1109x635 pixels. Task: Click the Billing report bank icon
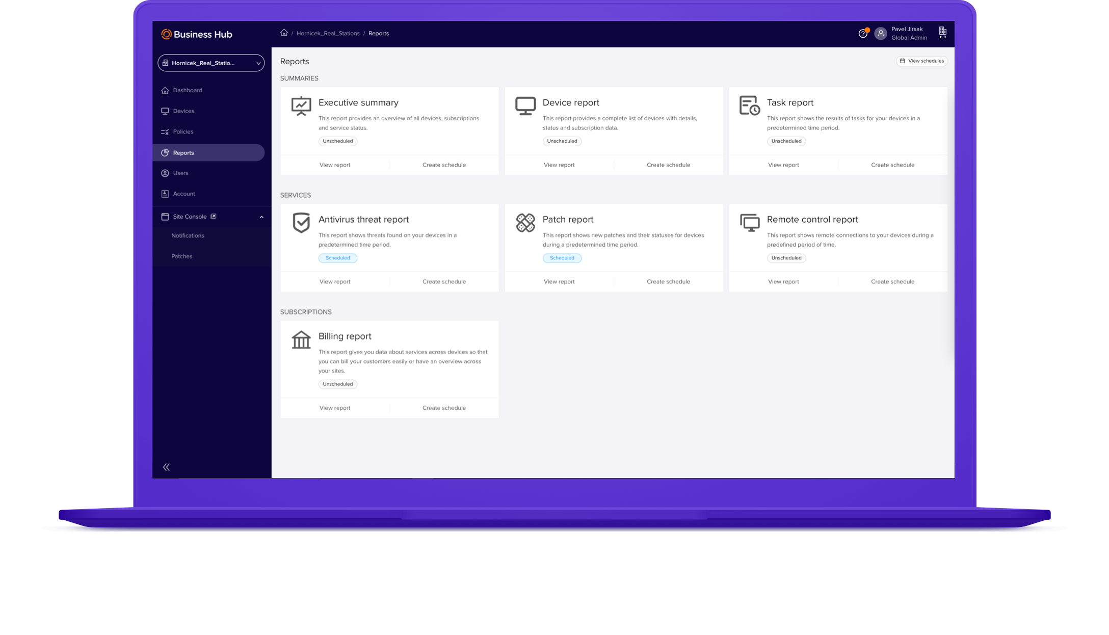pyautogui.click(x=301, y=339)
